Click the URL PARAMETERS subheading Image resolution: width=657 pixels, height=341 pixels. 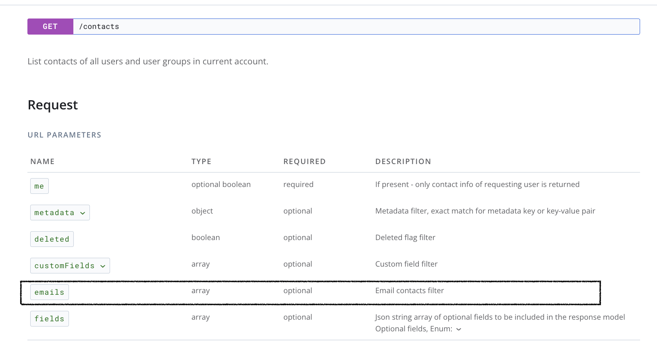tap(64, 135)
